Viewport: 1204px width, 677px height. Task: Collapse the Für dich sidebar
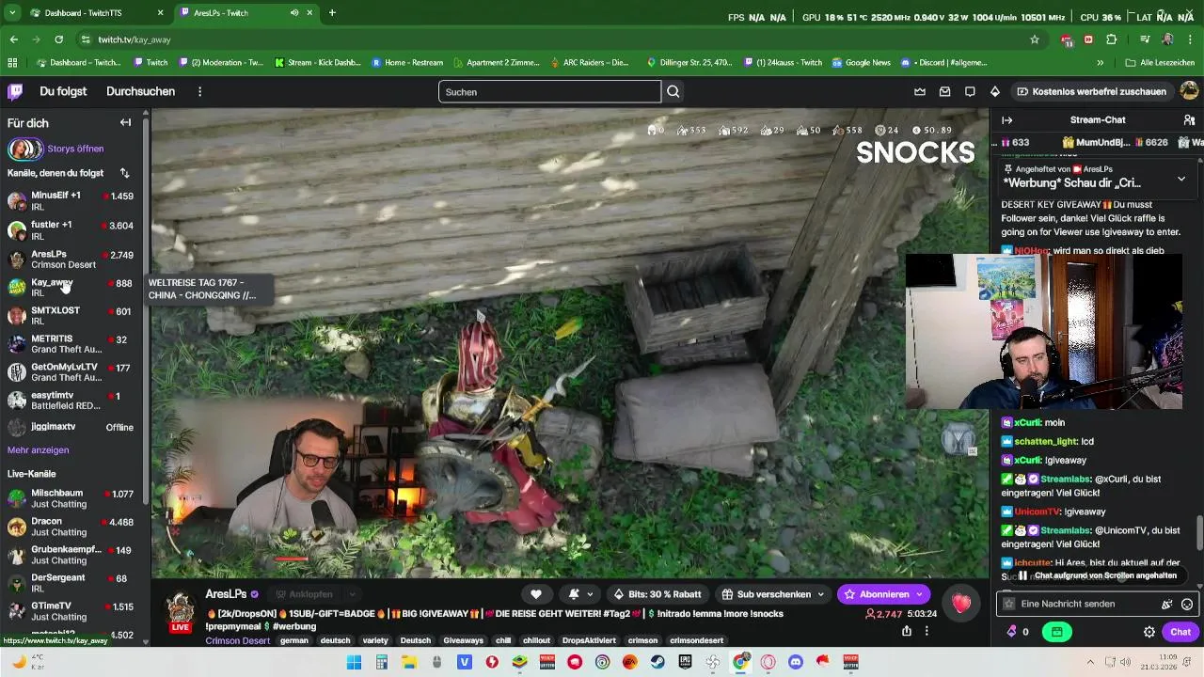(125, 122)
